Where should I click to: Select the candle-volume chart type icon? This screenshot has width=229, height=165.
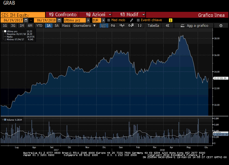point(122,26)
